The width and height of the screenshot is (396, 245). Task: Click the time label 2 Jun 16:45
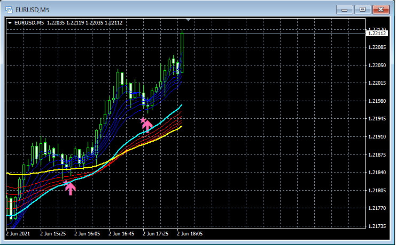(x=121, y=234)
